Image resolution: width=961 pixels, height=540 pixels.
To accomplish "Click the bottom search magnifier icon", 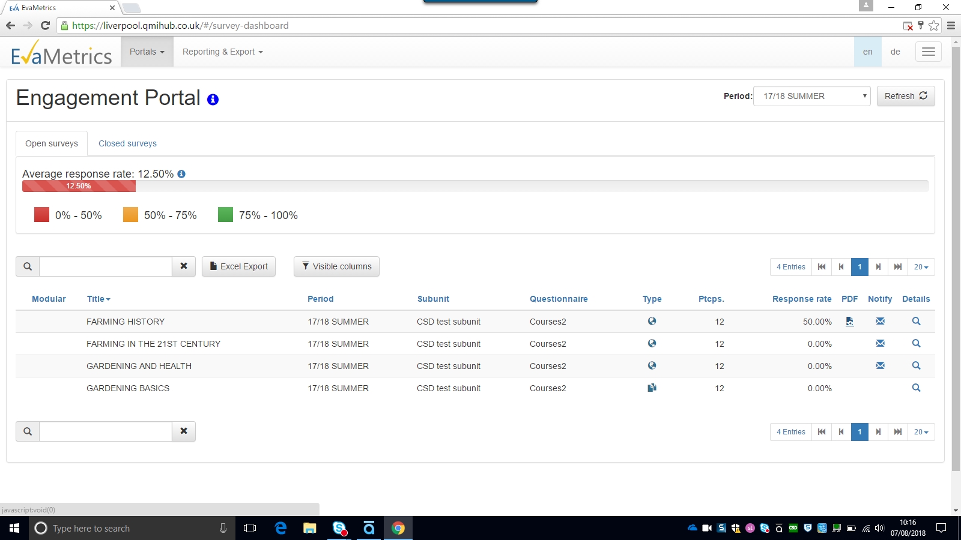I will tap(28, 431).
